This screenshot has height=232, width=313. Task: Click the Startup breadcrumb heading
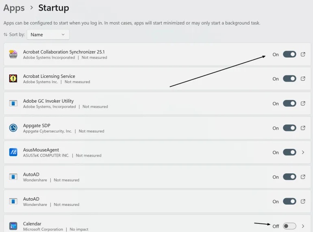[53, 8]
